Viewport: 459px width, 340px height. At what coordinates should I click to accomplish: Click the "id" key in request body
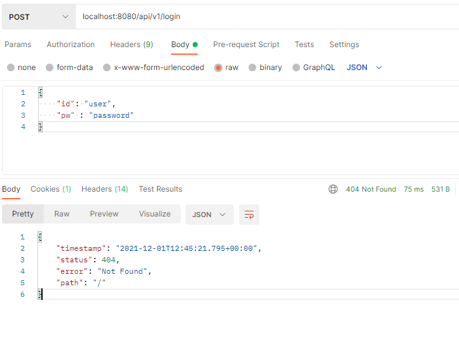tap(66, 104)
